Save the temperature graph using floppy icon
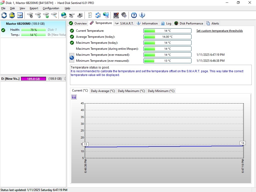The width and height of the screenshot is (256, 192). coord(74,97)
